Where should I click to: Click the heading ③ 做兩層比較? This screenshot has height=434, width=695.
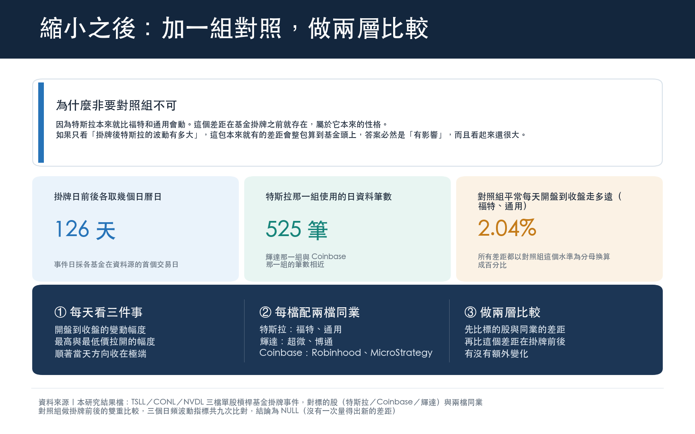tap(503, 312)
